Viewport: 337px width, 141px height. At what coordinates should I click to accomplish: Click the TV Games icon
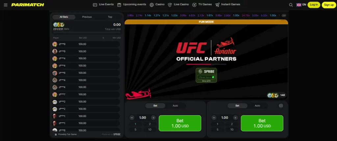[x=194, y=5]
